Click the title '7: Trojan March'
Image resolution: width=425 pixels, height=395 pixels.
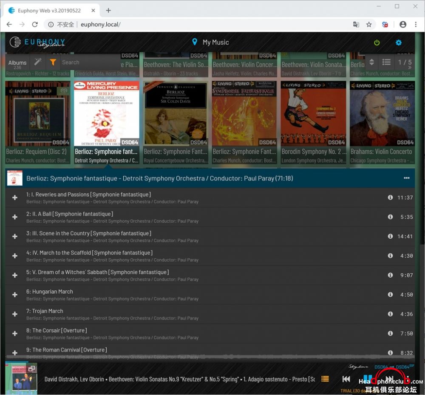pos(45,311)
